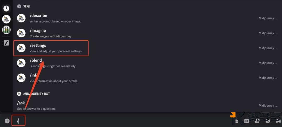
Task: Click the Midjourney label on the /ask row
Action: pos(268,106)
